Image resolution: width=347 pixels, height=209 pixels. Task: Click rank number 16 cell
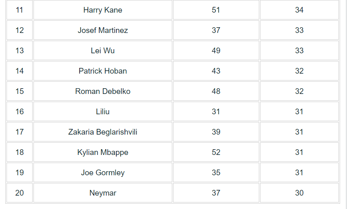[x=20, y=111]
